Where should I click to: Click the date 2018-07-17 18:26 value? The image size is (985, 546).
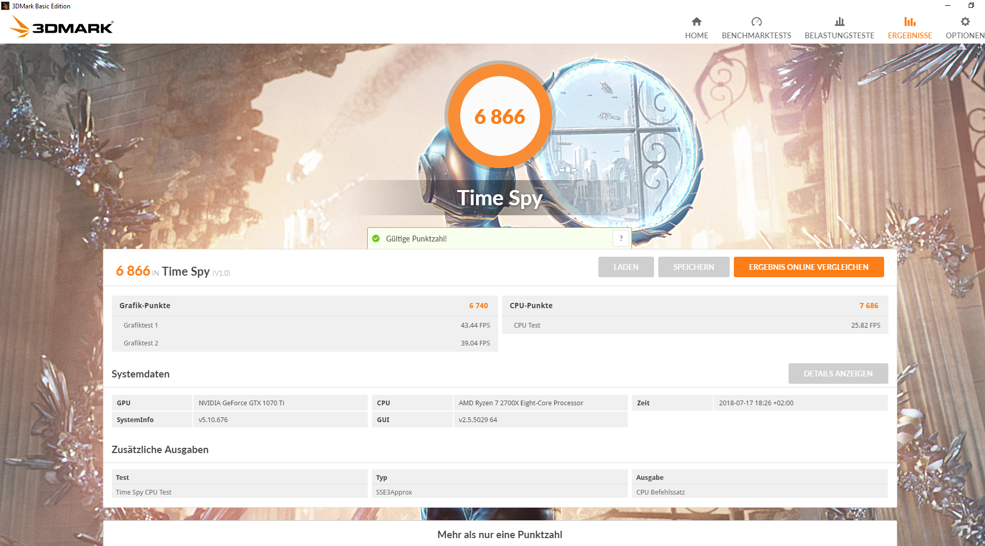tap(756, 403)
